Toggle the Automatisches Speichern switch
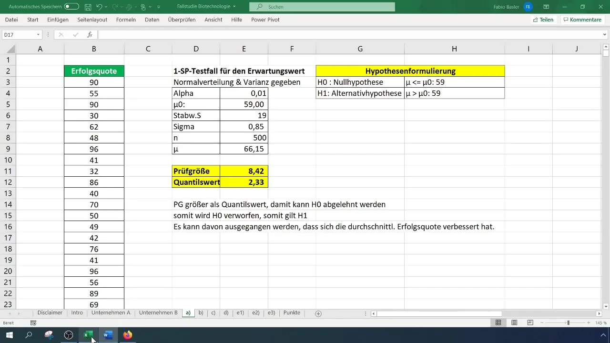610x343 pixels. coord(71,7)
